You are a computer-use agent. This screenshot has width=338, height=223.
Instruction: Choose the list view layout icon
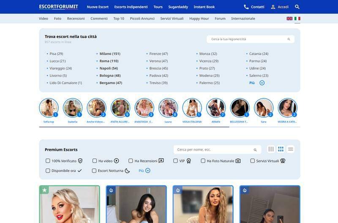pyautogui.click(x=291, y=149)
